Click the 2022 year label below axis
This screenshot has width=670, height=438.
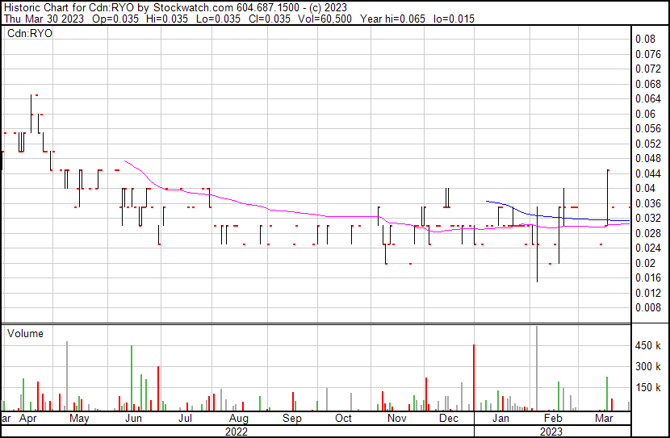pyautogui.click(x=236, y=432)
